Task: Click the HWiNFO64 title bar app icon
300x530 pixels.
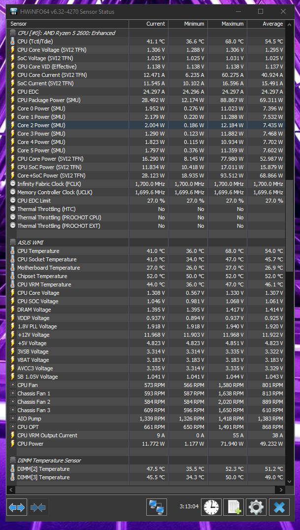Action: coord(13,11)
